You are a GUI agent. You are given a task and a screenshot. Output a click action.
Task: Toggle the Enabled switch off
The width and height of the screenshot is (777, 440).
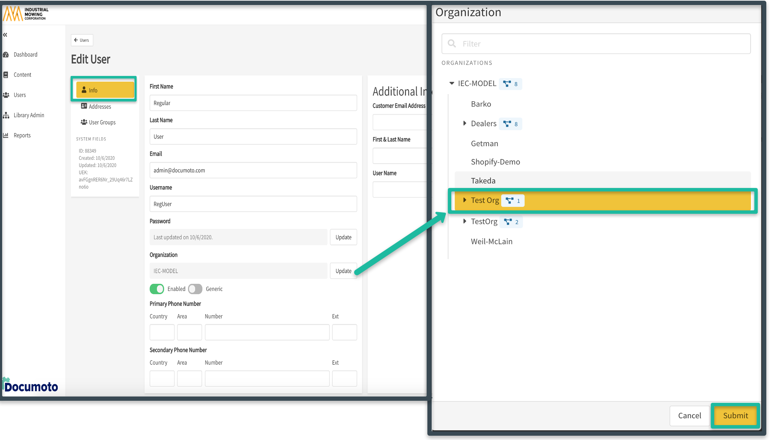coord(157,289)
